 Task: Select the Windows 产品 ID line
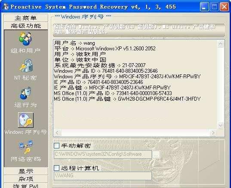pos(106,71)
